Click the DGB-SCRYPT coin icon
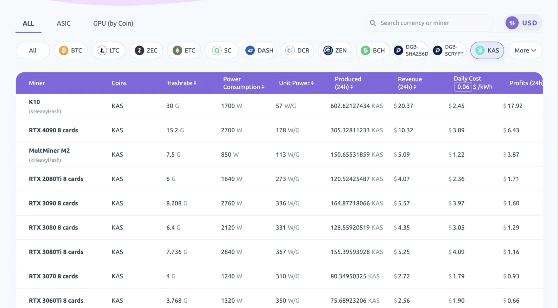Viewport: 558px width, 308px height. coord(437,50)
